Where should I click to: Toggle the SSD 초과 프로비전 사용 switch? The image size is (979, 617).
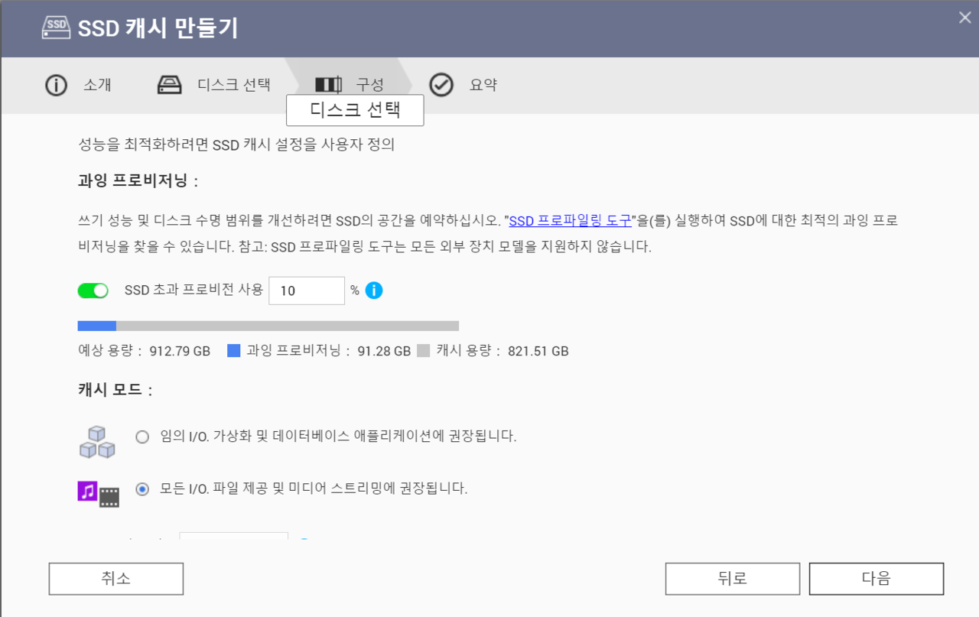(x=93, y=291)
